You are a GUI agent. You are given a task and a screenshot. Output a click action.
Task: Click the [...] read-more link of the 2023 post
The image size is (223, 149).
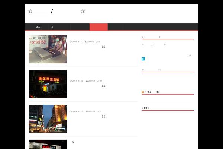[104, 47]
